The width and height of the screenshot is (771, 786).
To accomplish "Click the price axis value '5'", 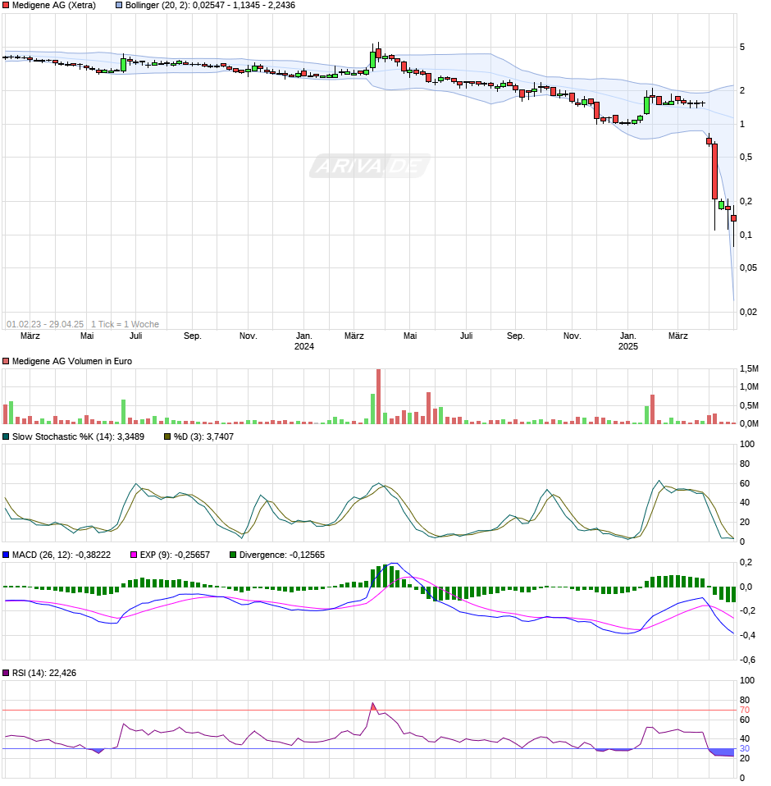I will [x=742, y=47].
